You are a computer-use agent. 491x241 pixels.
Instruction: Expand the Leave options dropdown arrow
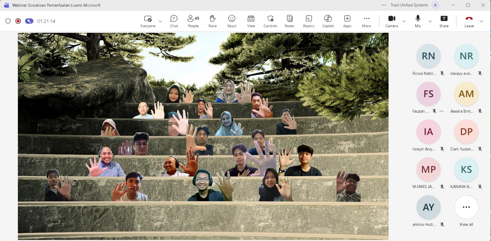pyautogui.click(x=481, y=21)
